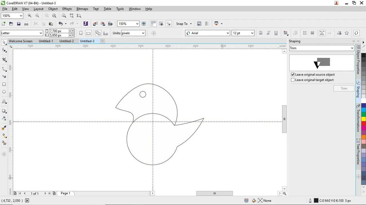Select the Artistic Media tool
The height and width of the screenshot is (205, 366).
click(4, 77)
